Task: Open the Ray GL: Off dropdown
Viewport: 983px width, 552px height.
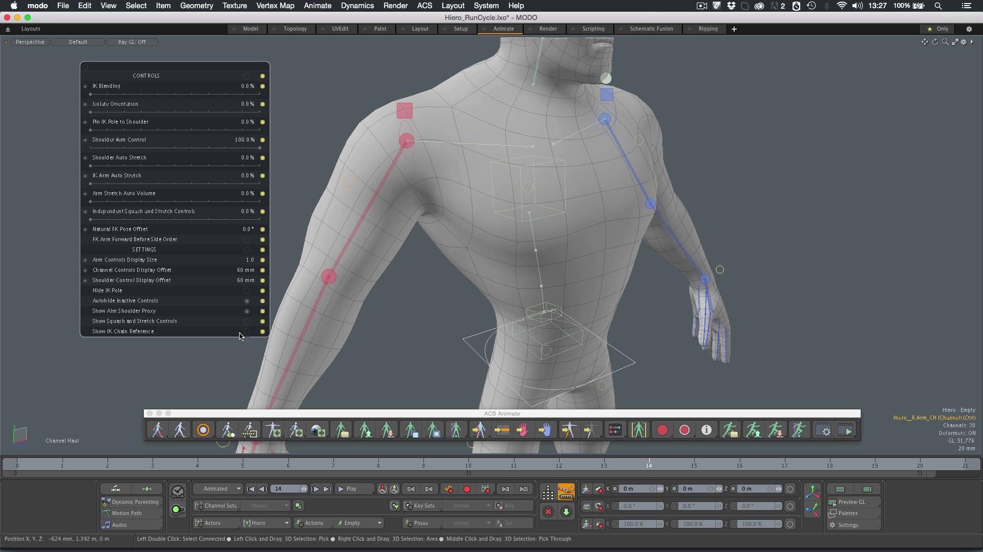Action: point(132,42)
